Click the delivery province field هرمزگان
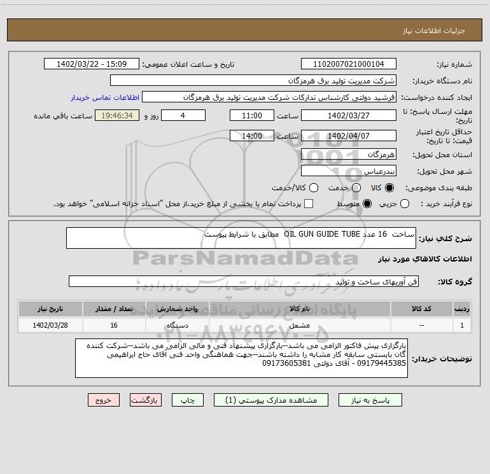 coord(349,154)
